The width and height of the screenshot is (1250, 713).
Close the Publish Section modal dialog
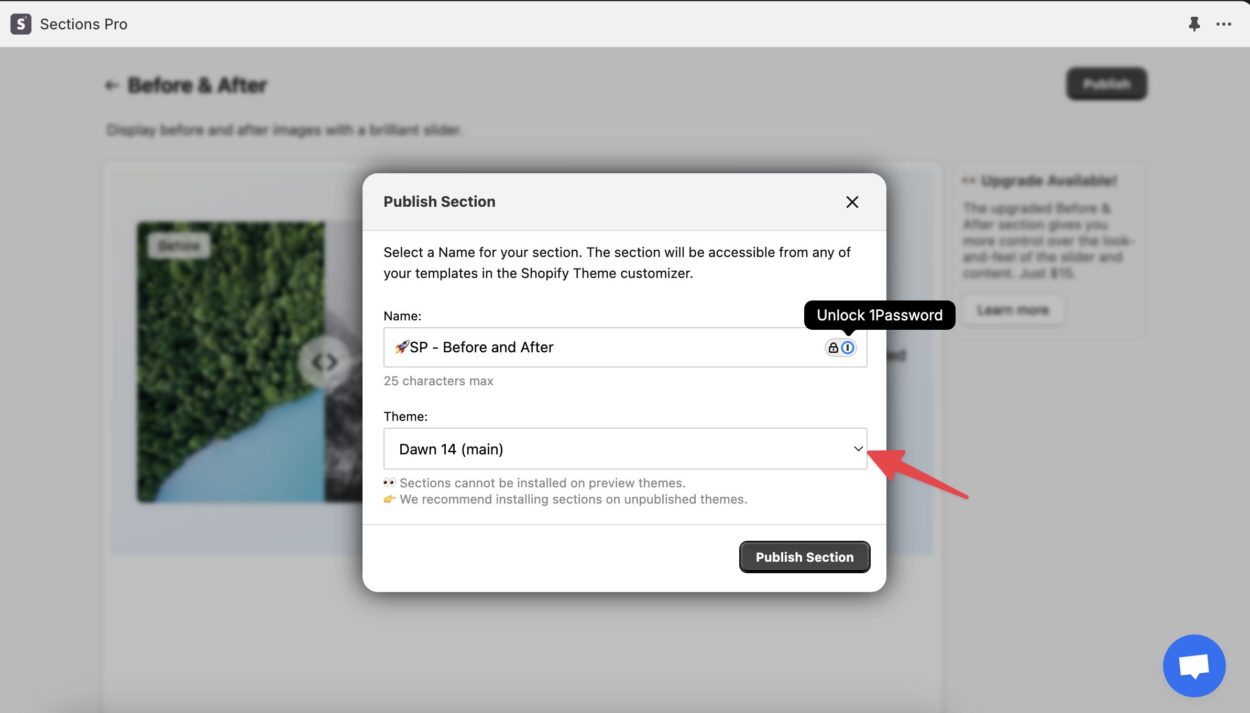click(851, 202)
